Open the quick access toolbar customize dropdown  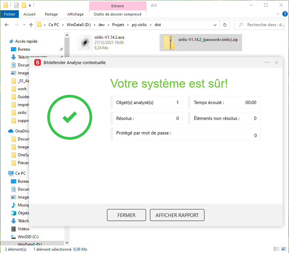pos(30,6)
